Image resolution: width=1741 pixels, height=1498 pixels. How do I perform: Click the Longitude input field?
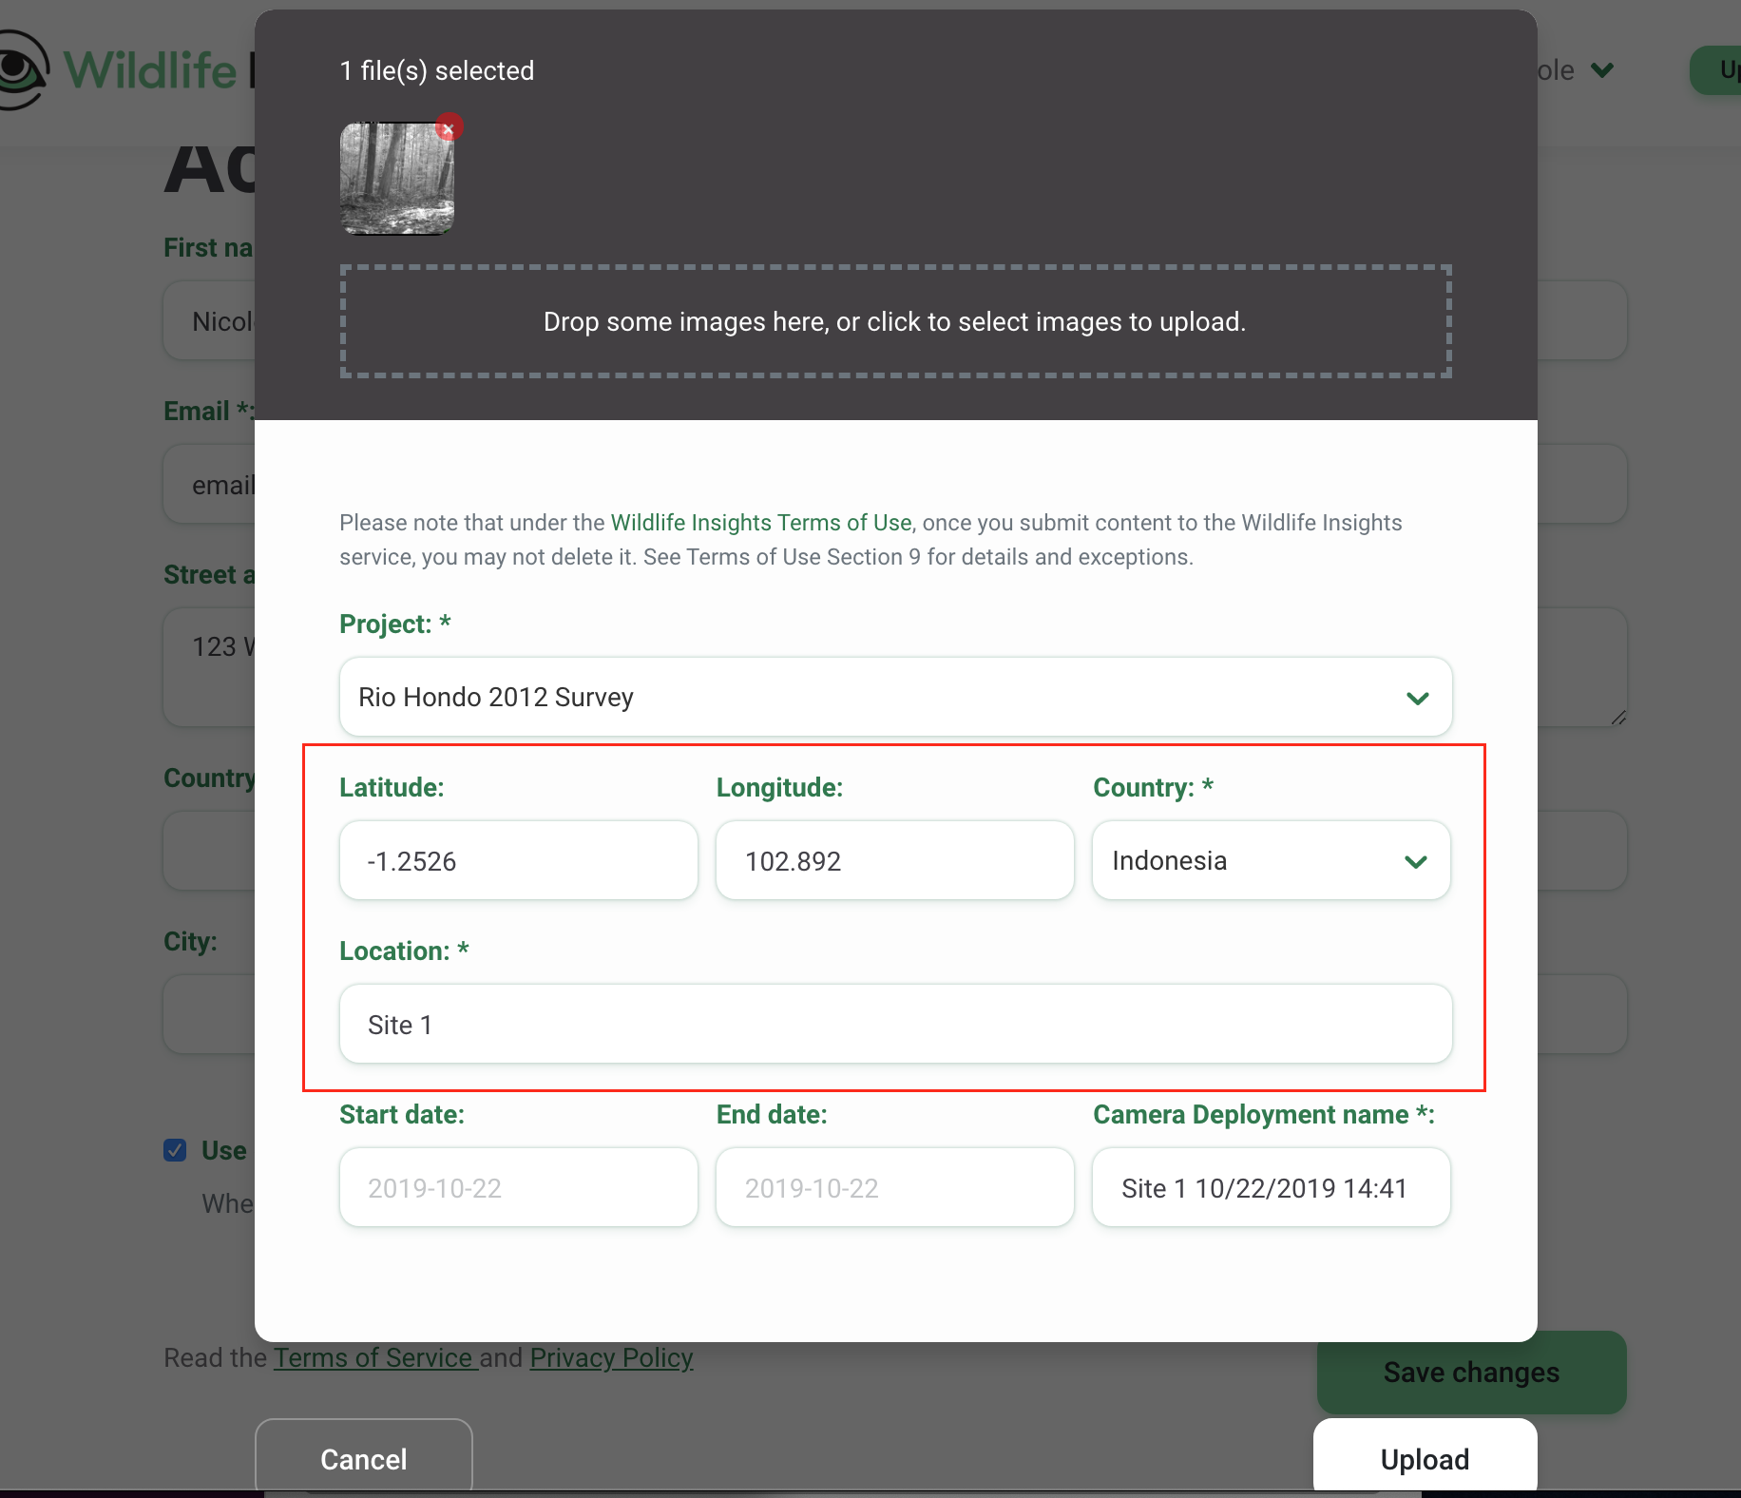tap(895, 861)
